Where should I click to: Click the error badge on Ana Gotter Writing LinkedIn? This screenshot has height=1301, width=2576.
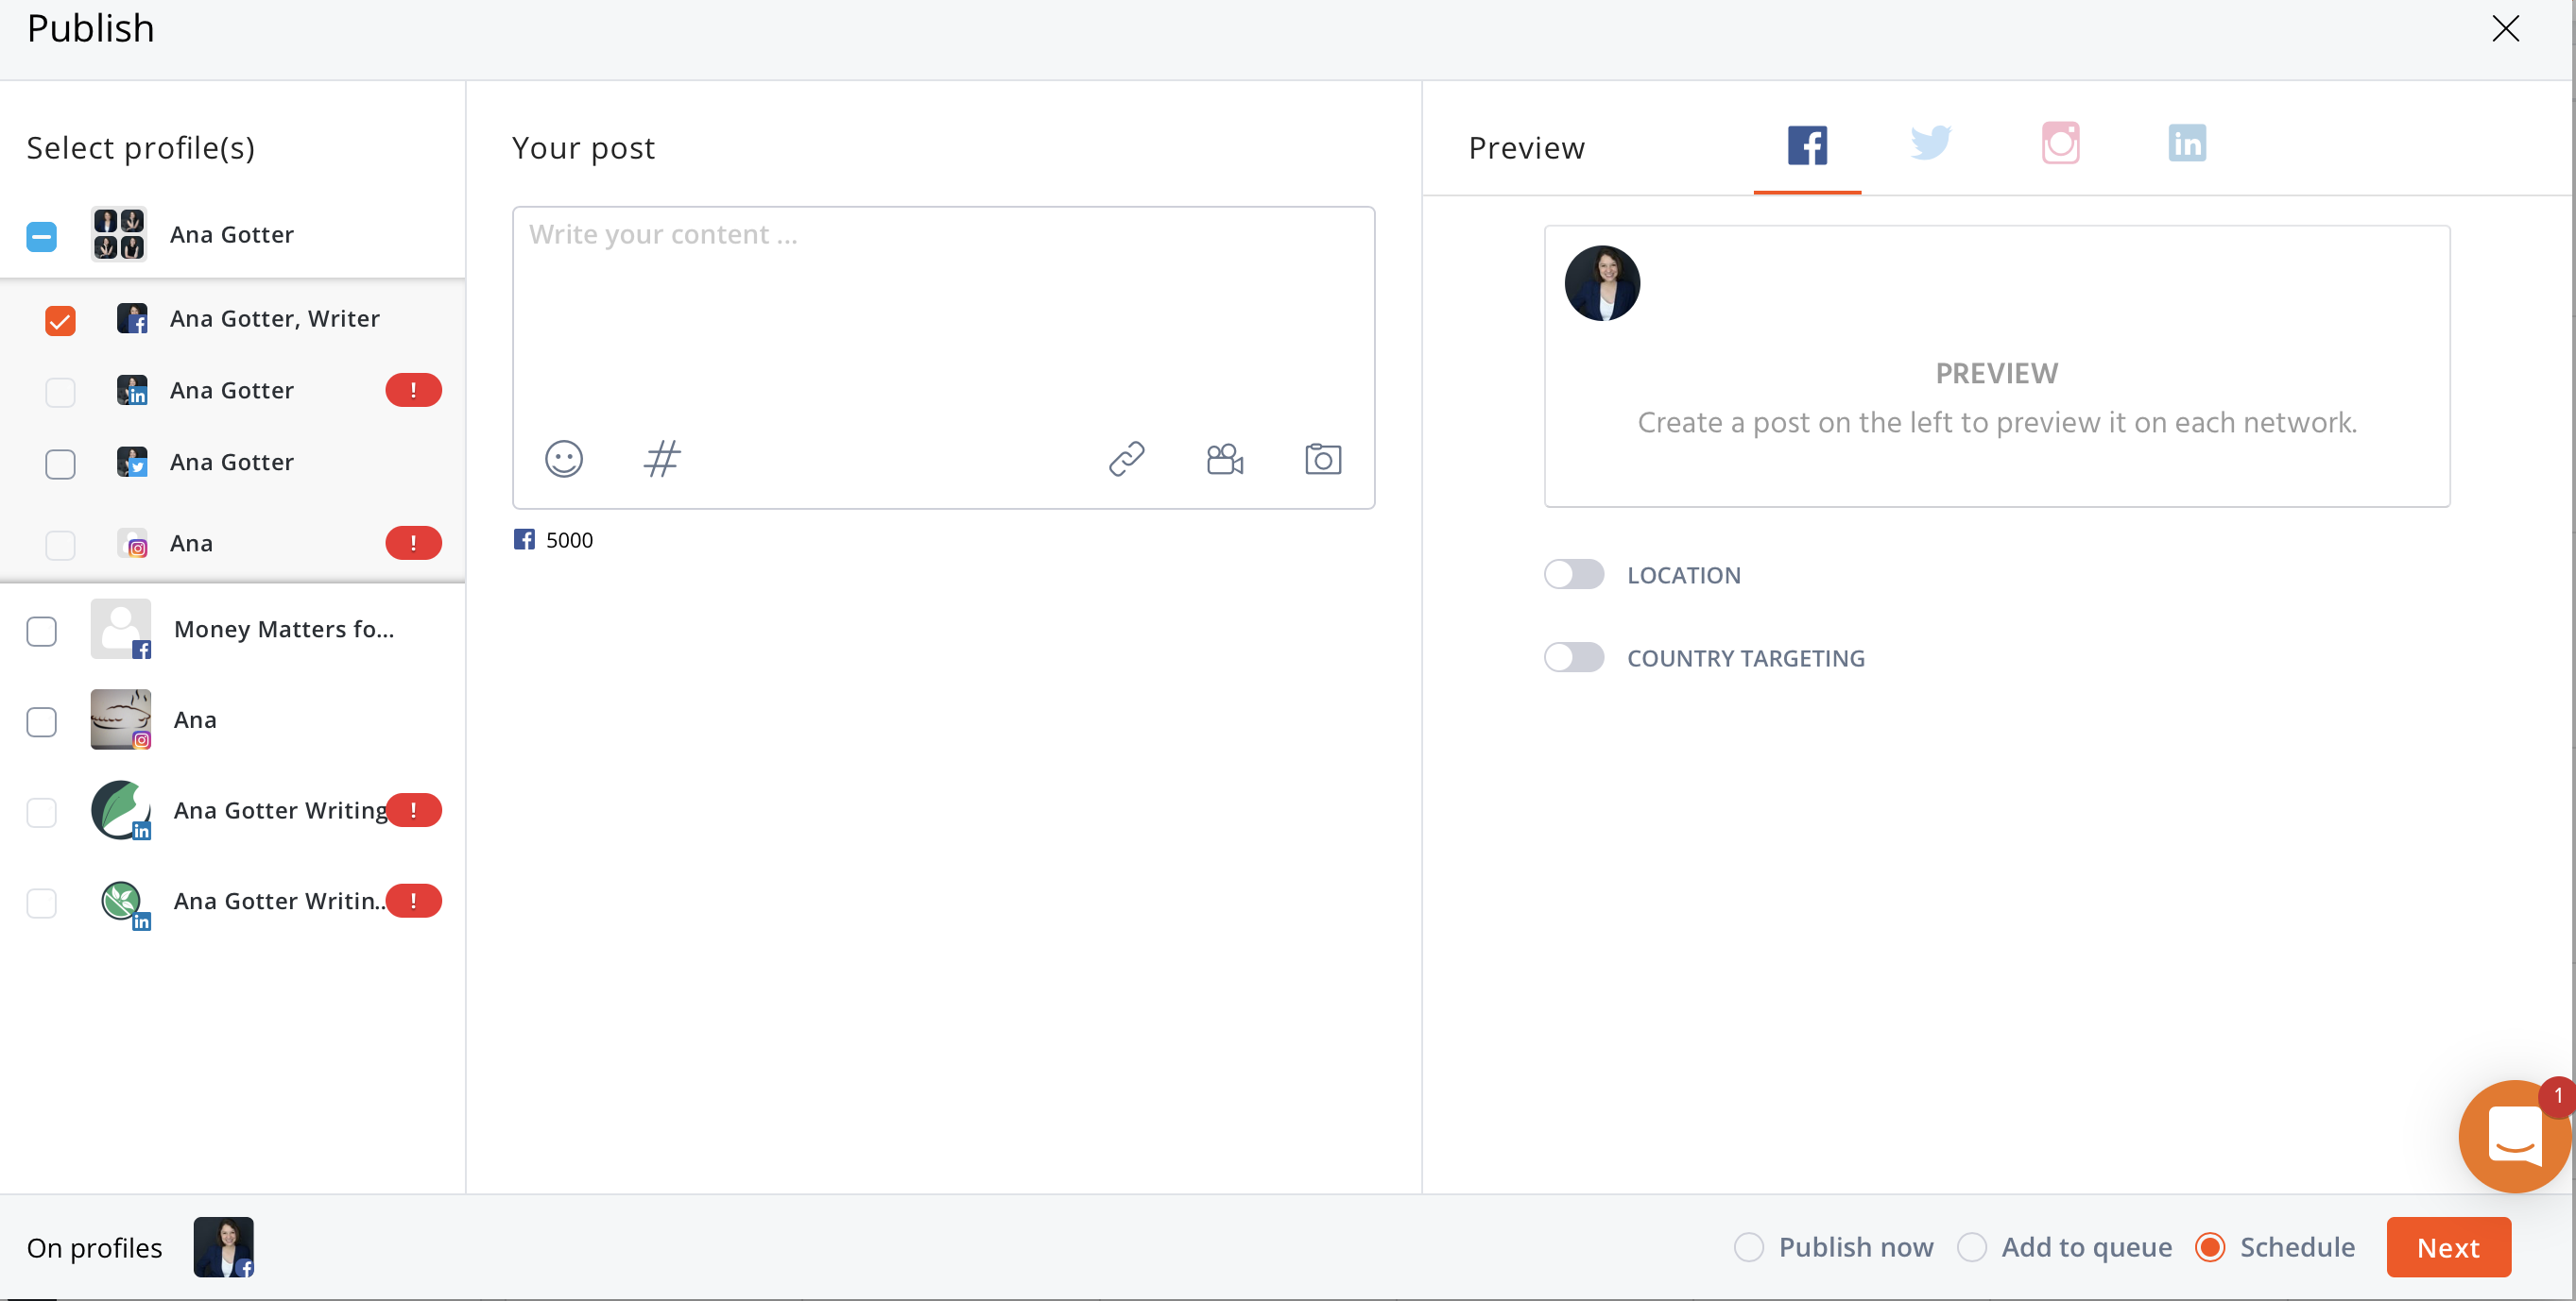(413, 809)
